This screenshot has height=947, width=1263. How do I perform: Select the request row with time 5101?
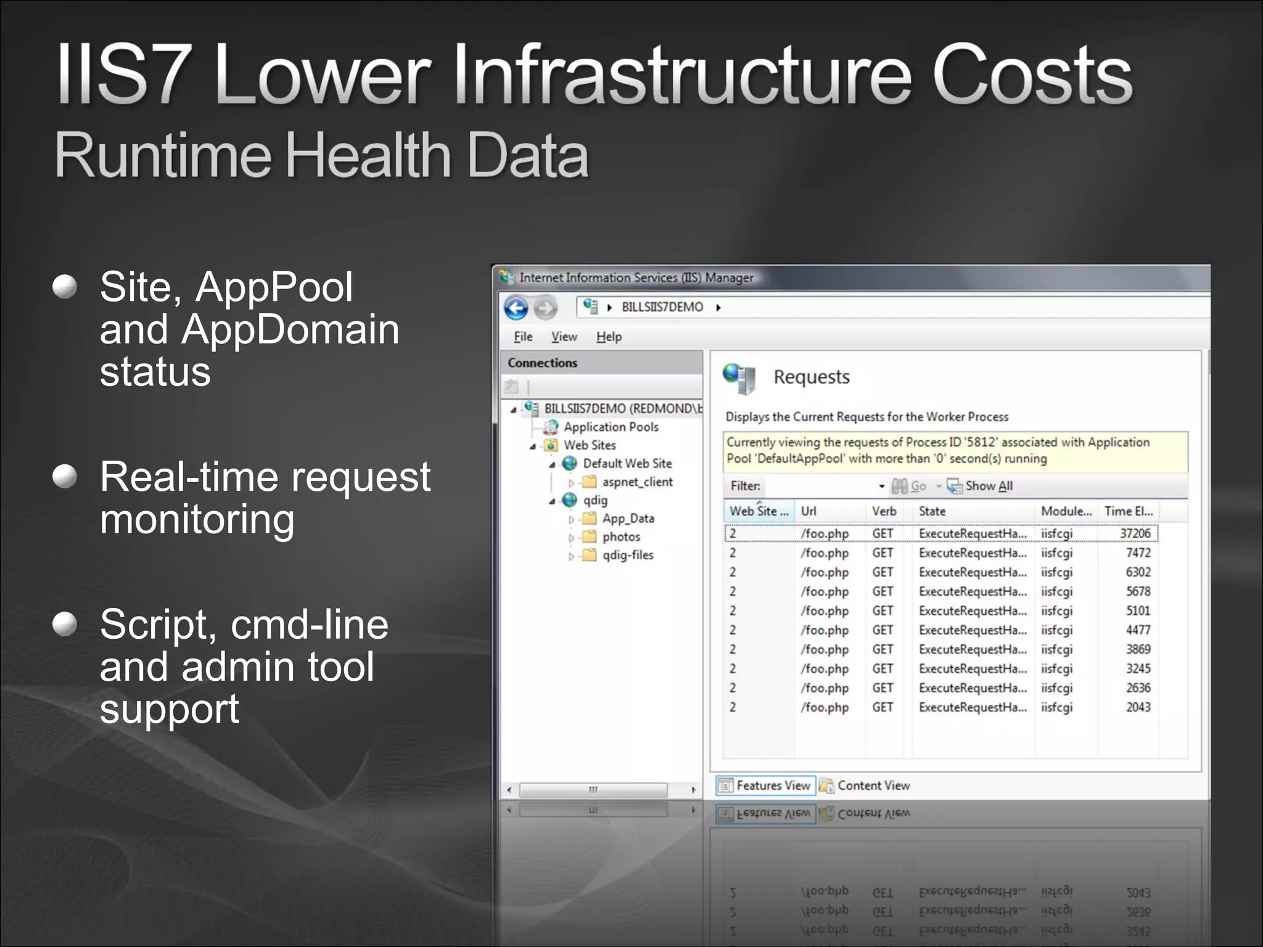941,611
